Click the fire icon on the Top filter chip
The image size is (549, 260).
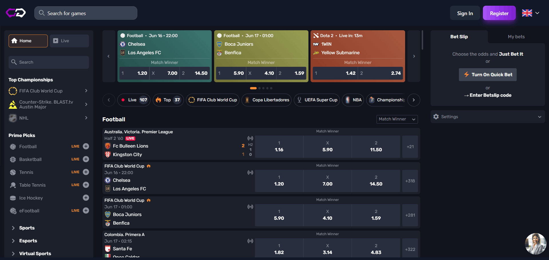point(158,100)
